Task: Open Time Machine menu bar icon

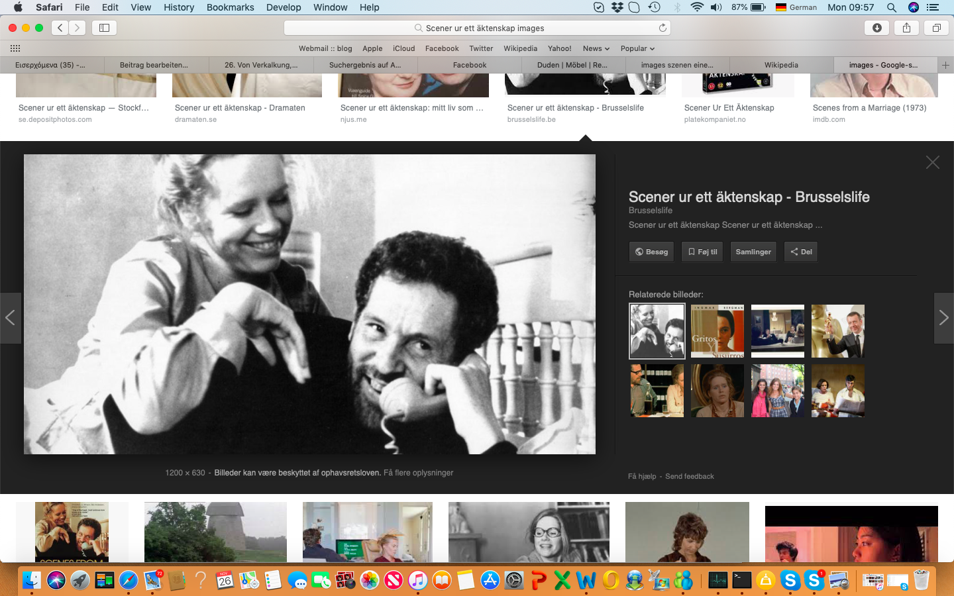Action: (x=654, y=7)
